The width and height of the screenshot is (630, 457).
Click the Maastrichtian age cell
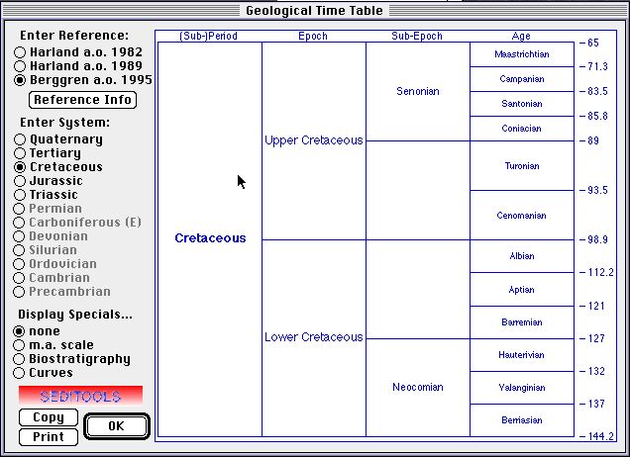pos(521,54)
